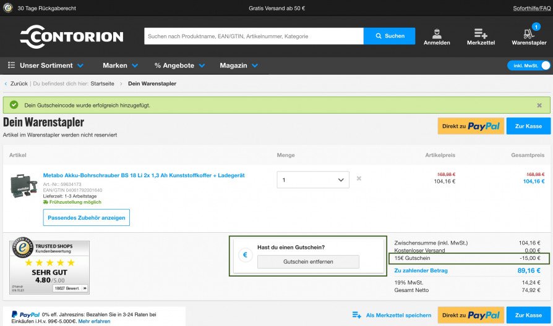Image resolution: width=553 pixels, height=326 pixels.
Task: Click the Zu zahlender Betrag label
Action: pos(421,270)
